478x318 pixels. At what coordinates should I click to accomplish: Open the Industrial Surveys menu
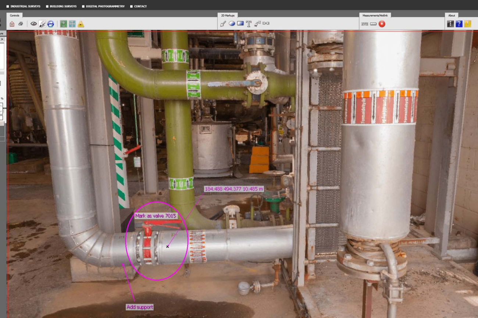click(x=25, y=6)
